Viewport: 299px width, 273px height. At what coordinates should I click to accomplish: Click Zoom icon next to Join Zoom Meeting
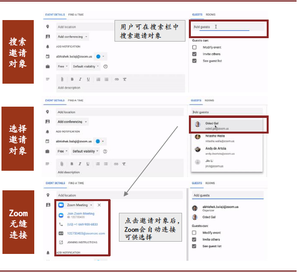[61, 215]
